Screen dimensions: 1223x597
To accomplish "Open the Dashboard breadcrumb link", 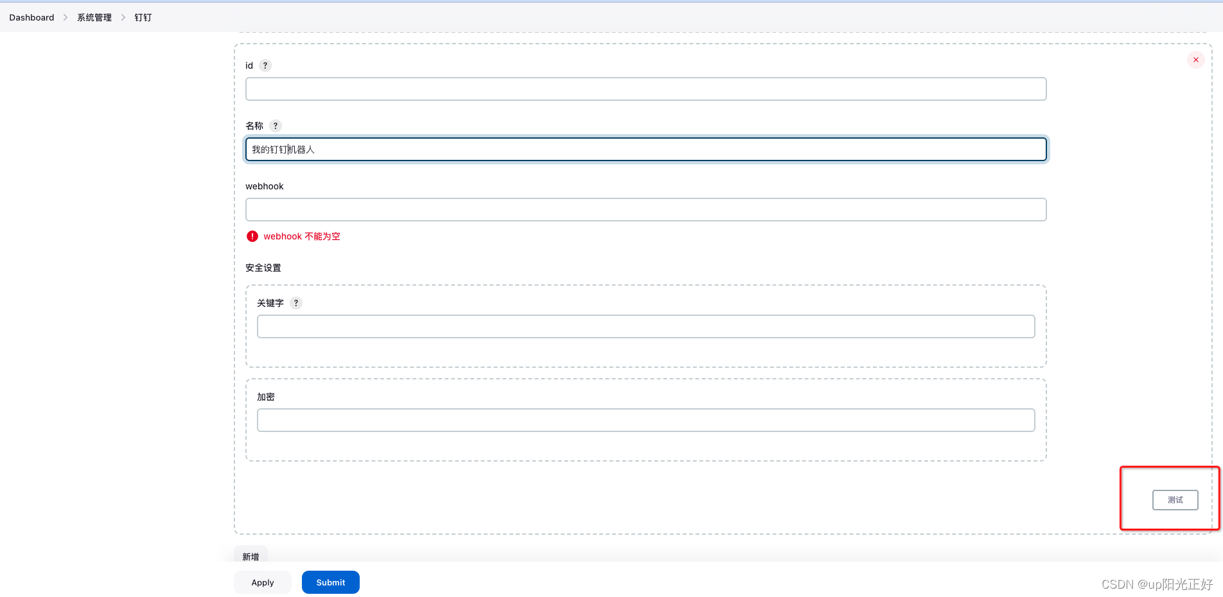I will [x=31, y=17].
